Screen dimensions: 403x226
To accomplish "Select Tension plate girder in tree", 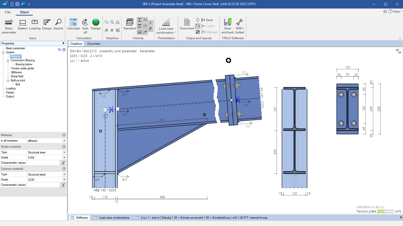I will (x=22, y=68).
